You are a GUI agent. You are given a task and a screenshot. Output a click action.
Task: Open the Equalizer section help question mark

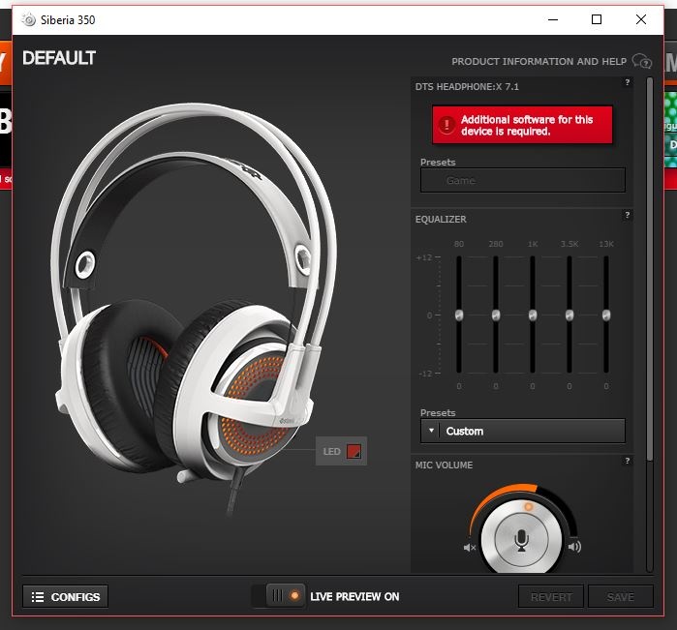point(628,216)
